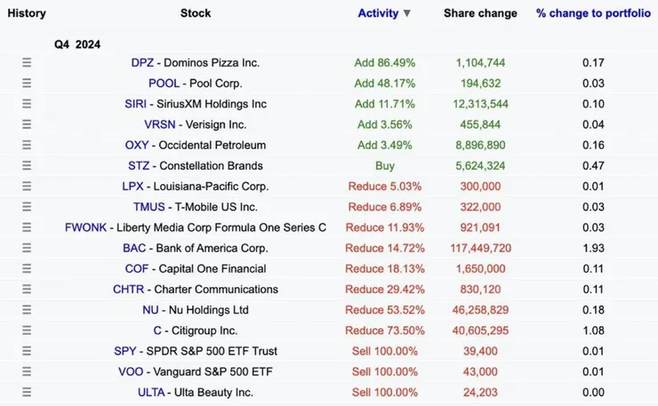Click the Activity sort arrow
This screenshot has height=406, width=658.
coord(407,14)
